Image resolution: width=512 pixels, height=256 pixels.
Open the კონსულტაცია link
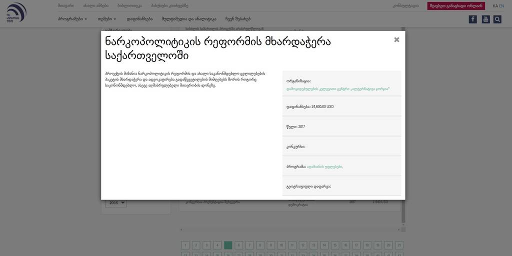pyautogui.click(x=405, y=6)
